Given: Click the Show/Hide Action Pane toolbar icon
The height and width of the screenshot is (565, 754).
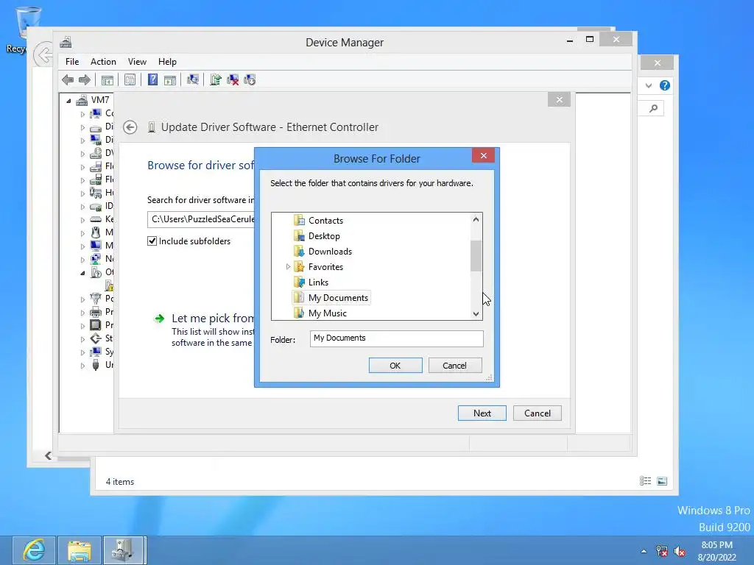Looking at the screenshot, I should (x=170, y=79).
